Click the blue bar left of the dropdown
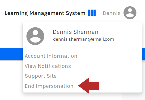This screenshot has width=145, height=100. [x=11, y=54]
